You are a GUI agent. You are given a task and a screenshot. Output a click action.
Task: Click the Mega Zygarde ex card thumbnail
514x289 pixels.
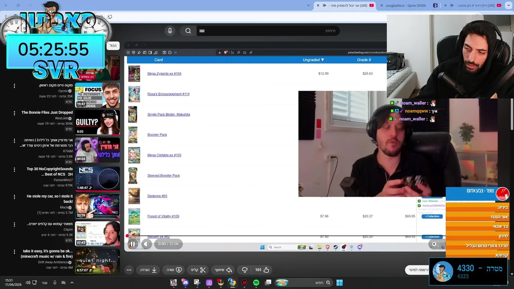tap(134, 74)
